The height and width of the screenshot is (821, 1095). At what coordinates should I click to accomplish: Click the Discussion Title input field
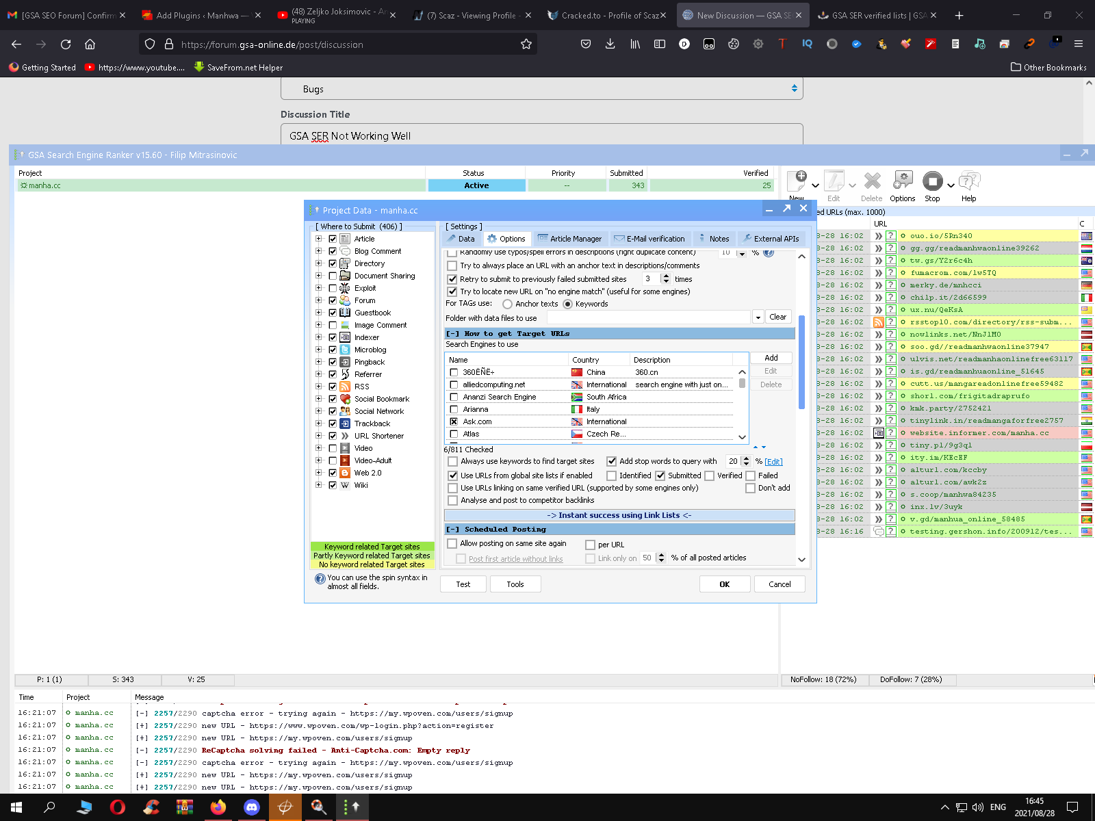point(541,135)
